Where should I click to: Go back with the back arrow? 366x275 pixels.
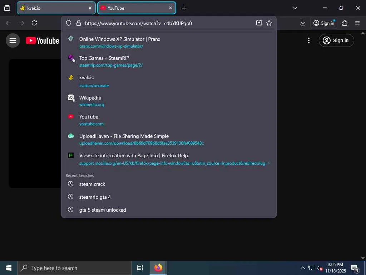(9, 23)
